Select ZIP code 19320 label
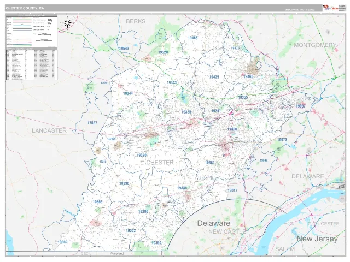 tap(142, 155)
